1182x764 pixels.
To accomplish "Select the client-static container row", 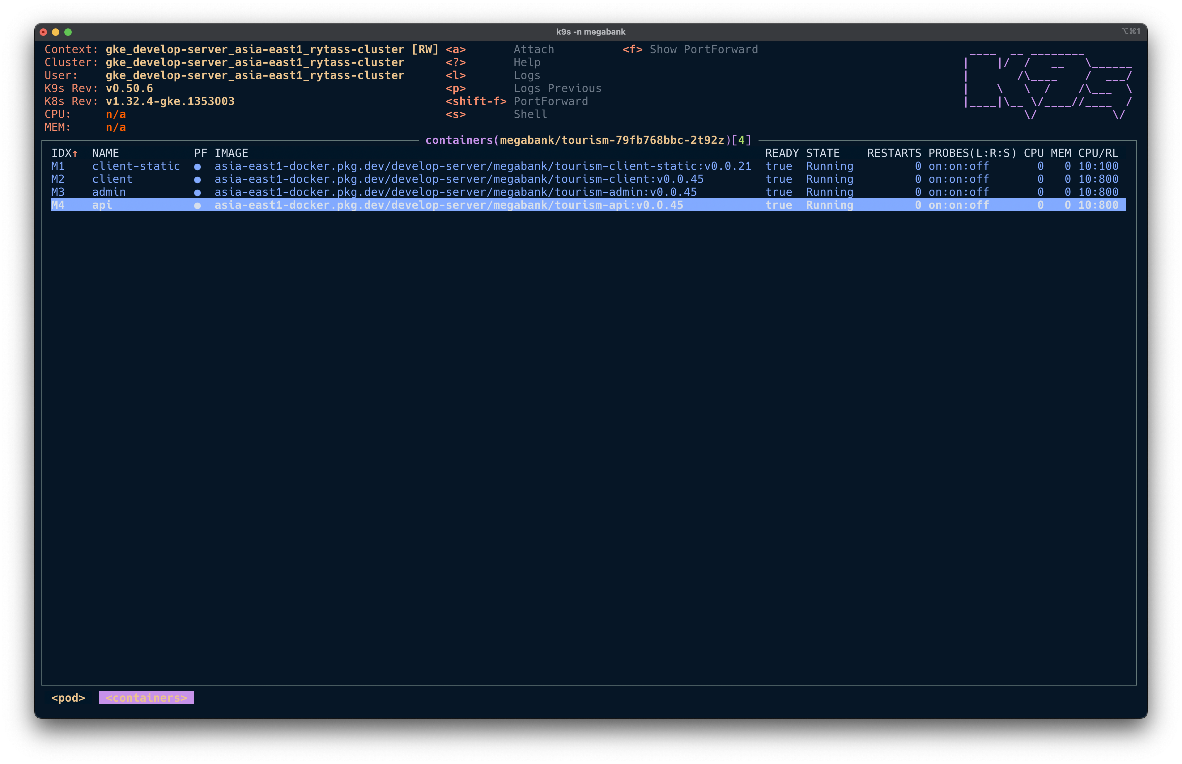I will click(135, 166).
